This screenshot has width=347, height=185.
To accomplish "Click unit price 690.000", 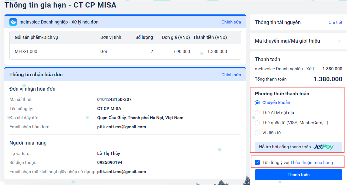I will 182,51.
